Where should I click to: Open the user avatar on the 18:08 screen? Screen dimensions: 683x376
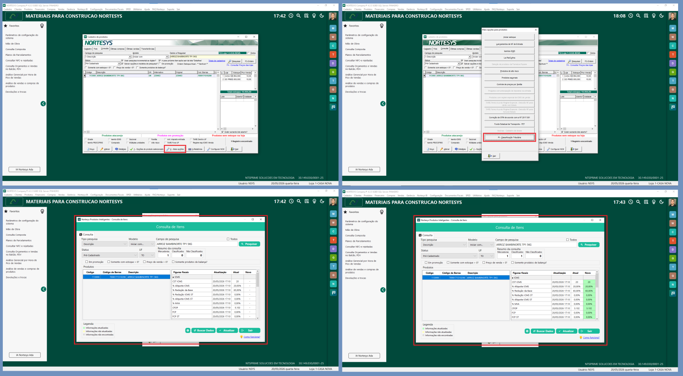(672, 16)
